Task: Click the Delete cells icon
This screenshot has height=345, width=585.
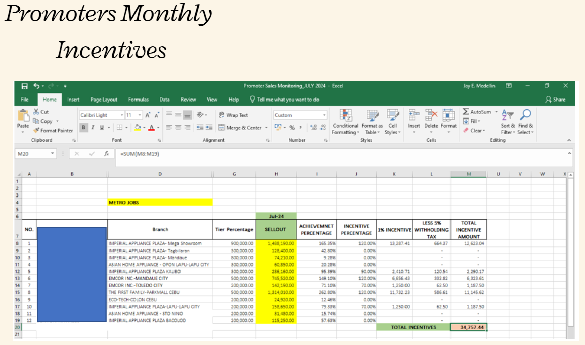Action: tap(431, 115)
